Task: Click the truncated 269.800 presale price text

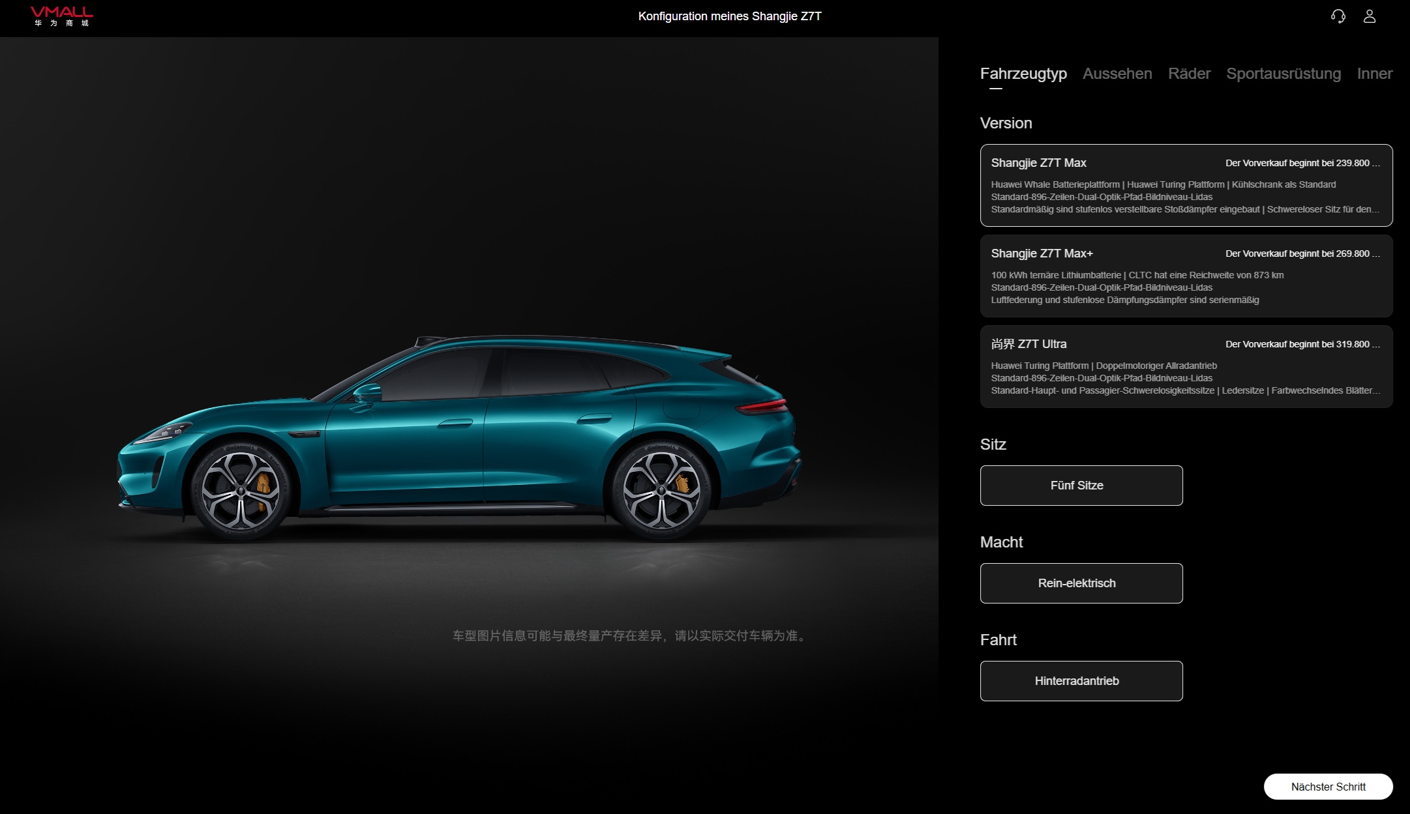Action: coord(1302,254)
